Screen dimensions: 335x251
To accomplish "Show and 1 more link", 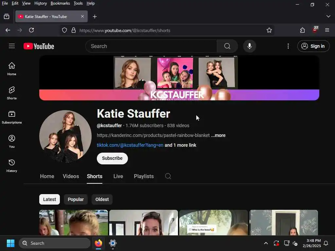I will [180, 145].
